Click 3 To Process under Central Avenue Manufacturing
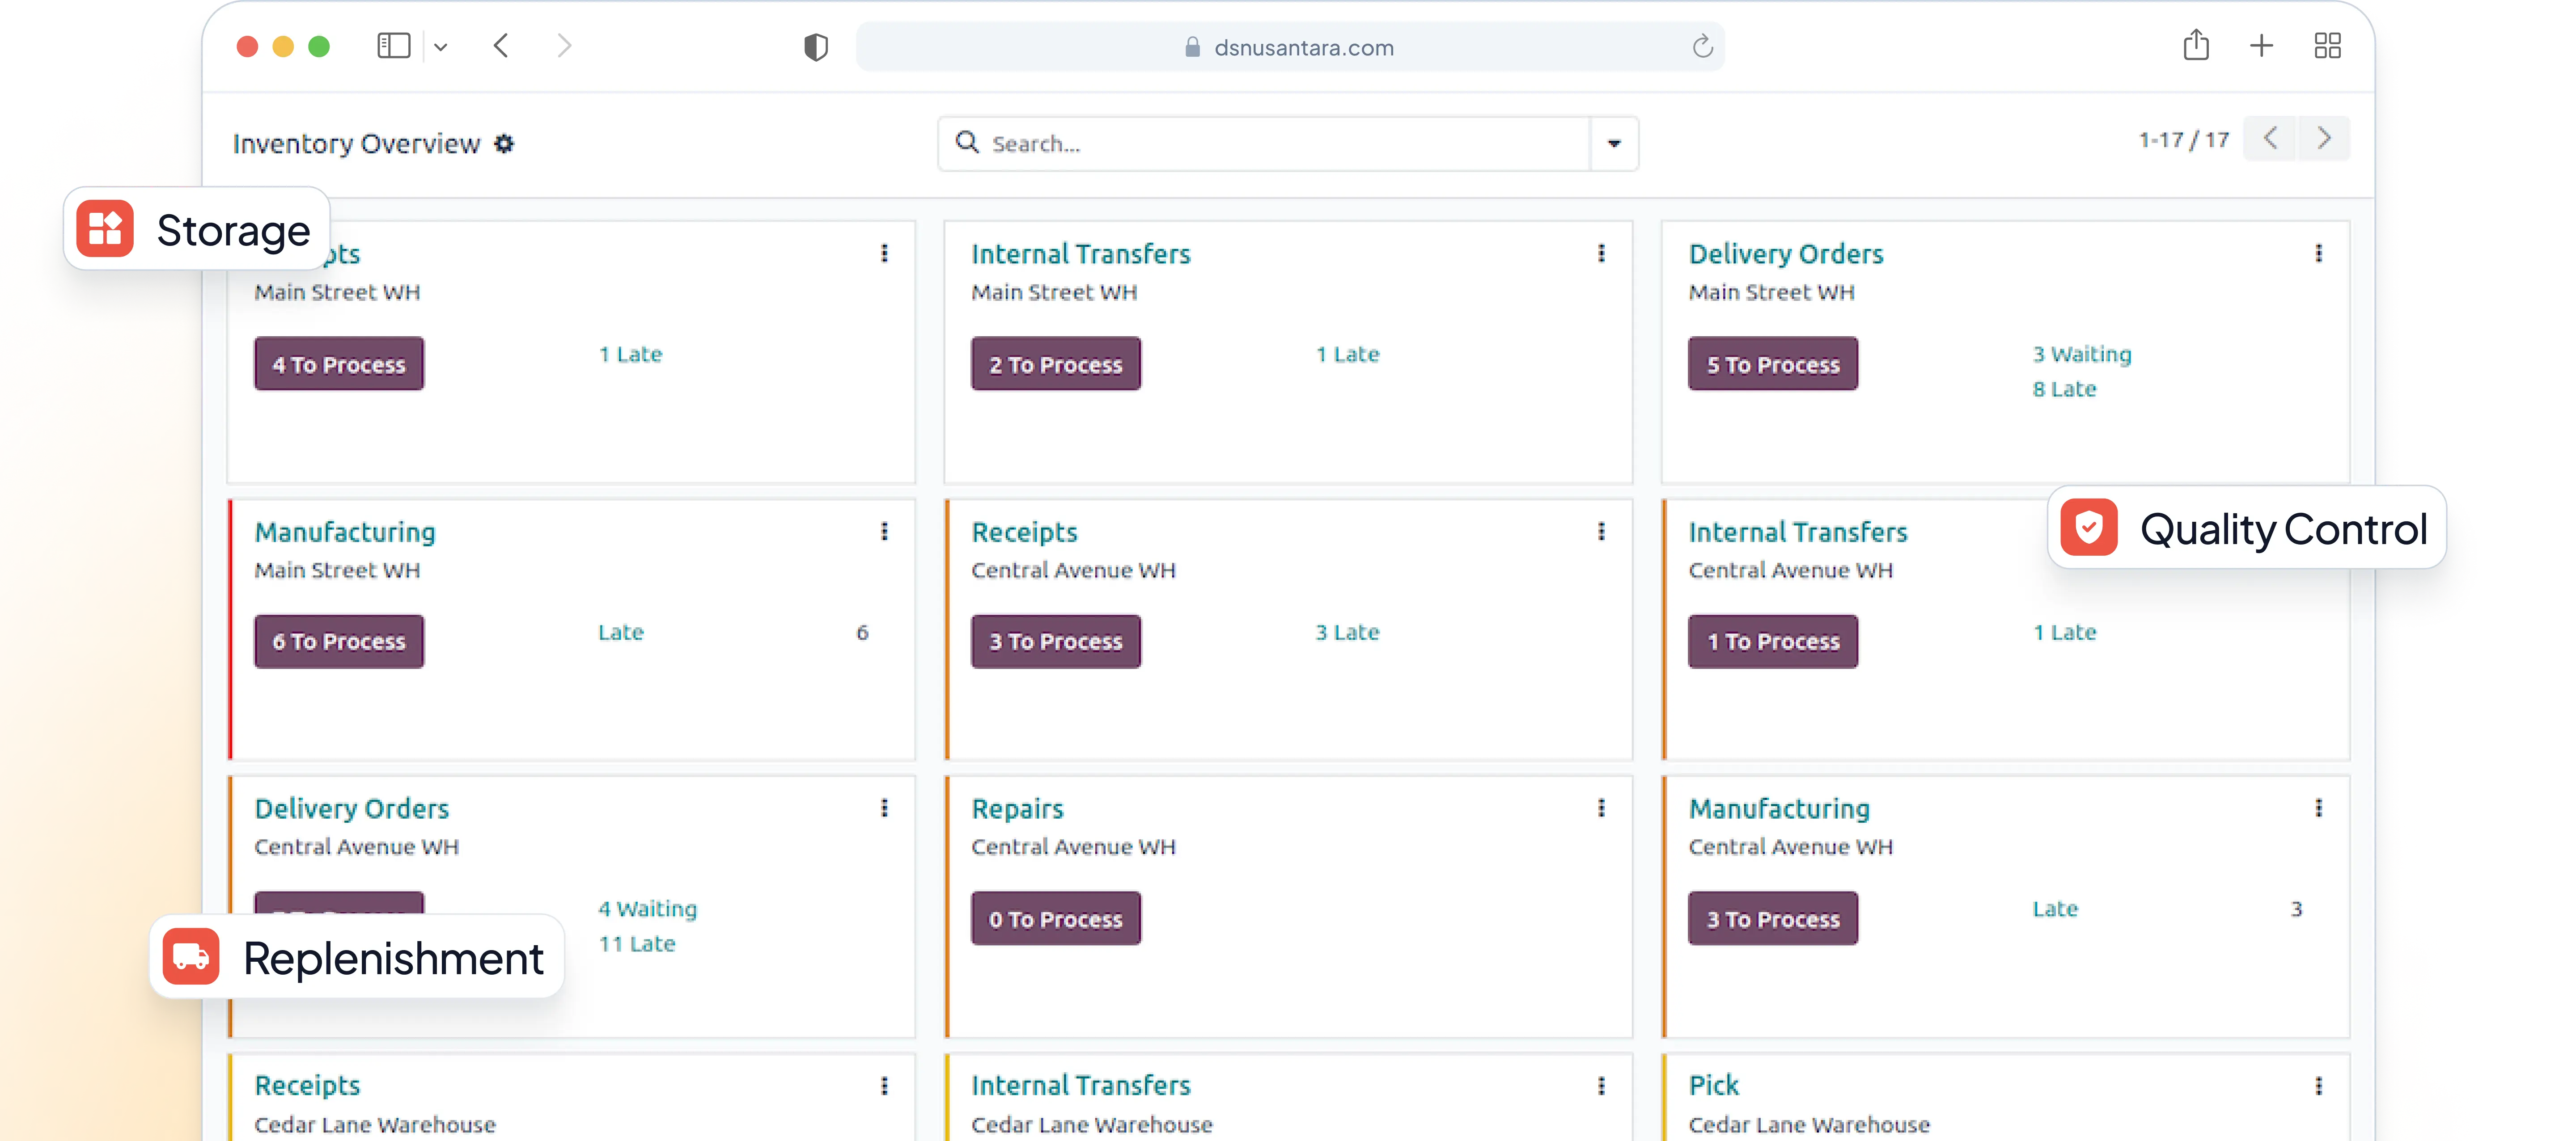Screen dimensions: 2576x1141 pos(1773,918)
